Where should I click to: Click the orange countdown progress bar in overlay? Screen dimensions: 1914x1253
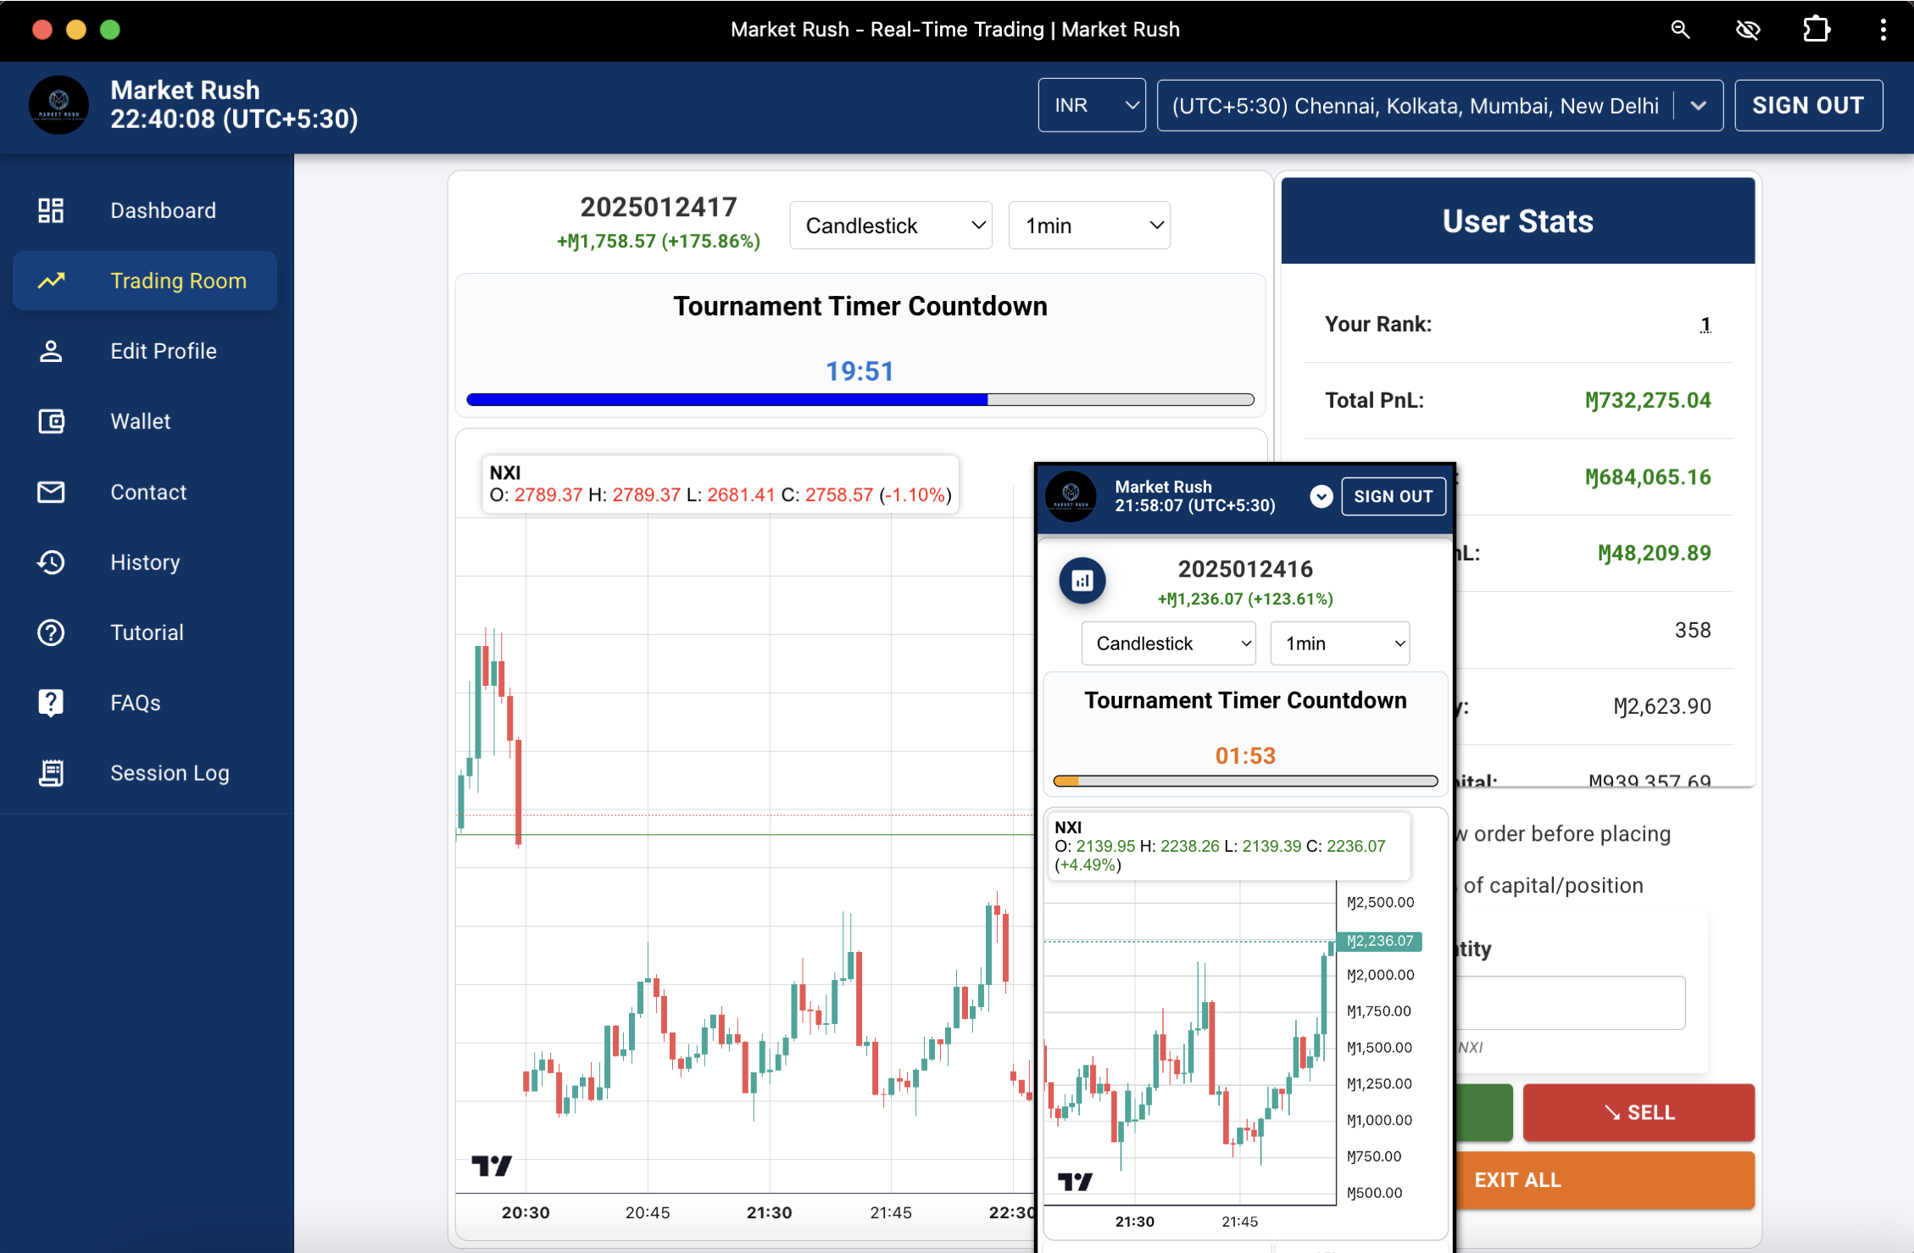[x=1245, y=781]
